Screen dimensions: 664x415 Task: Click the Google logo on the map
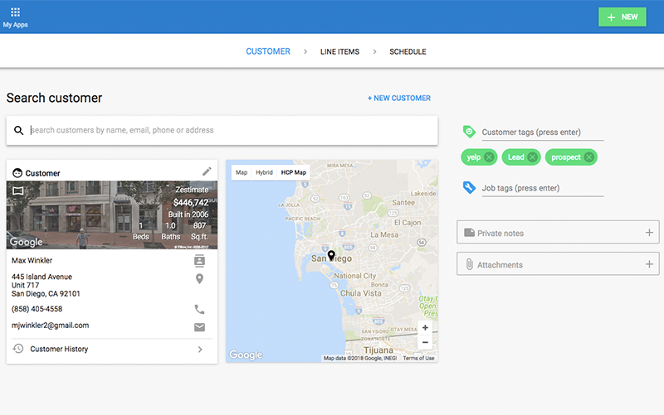(246, 355)
